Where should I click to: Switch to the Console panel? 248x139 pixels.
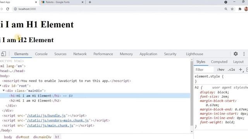[x=41, y=54]
